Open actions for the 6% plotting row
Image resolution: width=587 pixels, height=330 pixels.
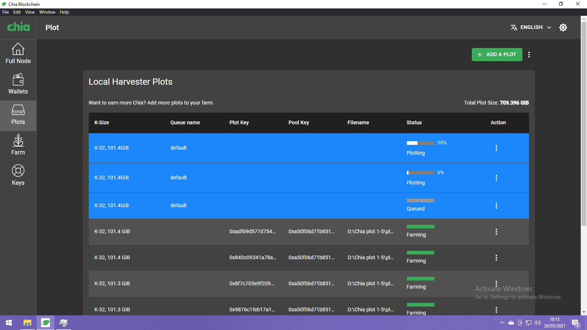[496, 178]
